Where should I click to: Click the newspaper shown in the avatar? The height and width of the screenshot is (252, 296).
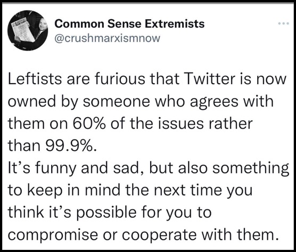(23, 30)
